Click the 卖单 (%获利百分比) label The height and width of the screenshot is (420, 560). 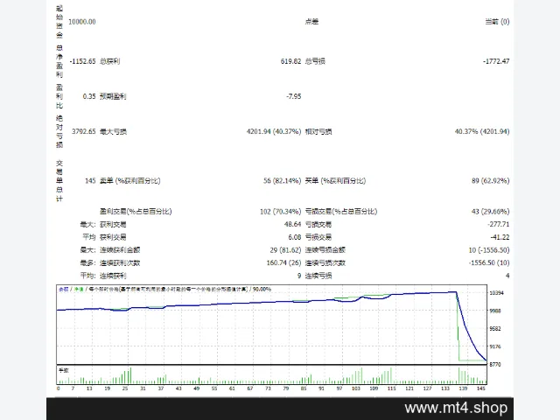(x=130, y=181)
